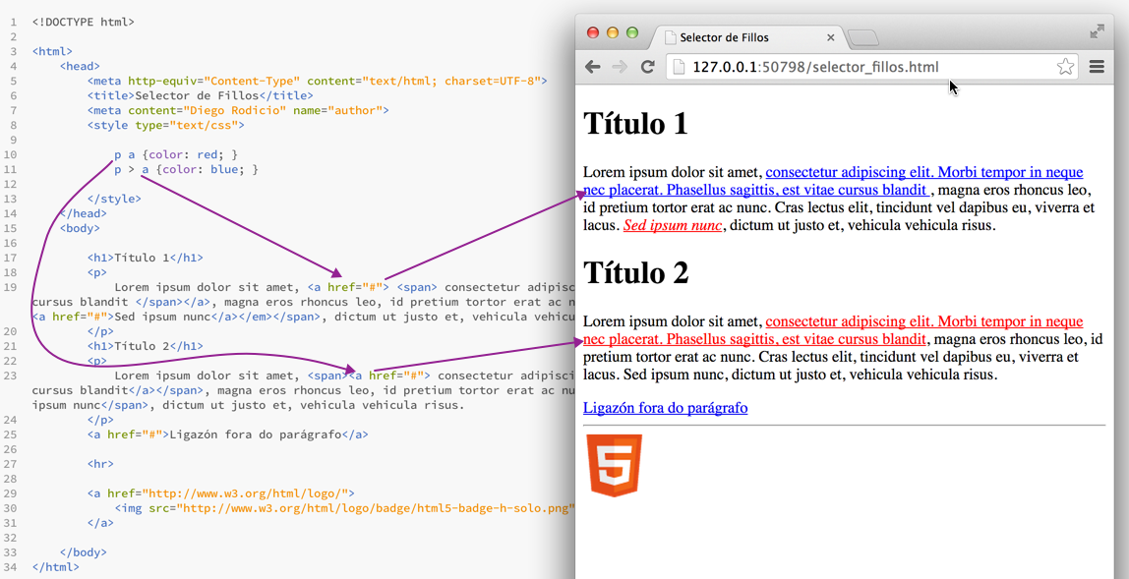Minimize the browser with the yellow button
Screen dimensions: 1129x579
[x=613, y=32]
